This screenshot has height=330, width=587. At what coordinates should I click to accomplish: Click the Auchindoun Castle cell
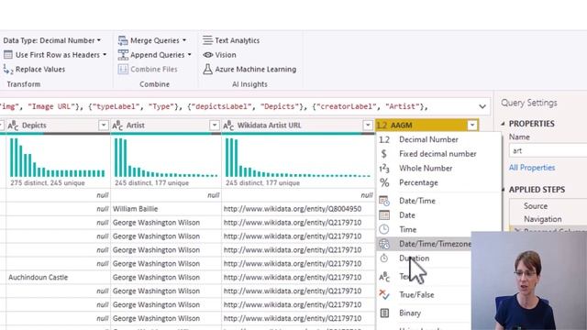(x=58, y=277)
